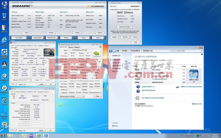The height and width of the screenshot is (138, 221).
Task: Click Graphs button in 3DMark06
Action: click(x=66, y=38)
